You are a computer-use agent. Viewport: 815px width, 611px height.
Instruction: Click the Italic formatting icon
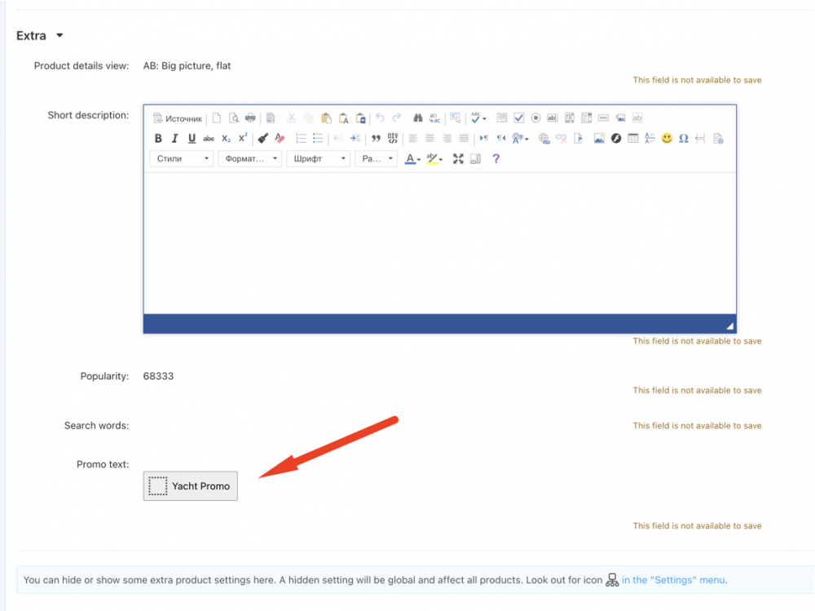coord(175,139)
